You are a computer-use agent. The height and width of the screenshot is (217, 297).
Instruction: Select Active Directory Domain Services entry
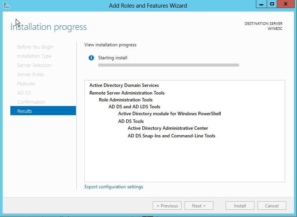124,85
